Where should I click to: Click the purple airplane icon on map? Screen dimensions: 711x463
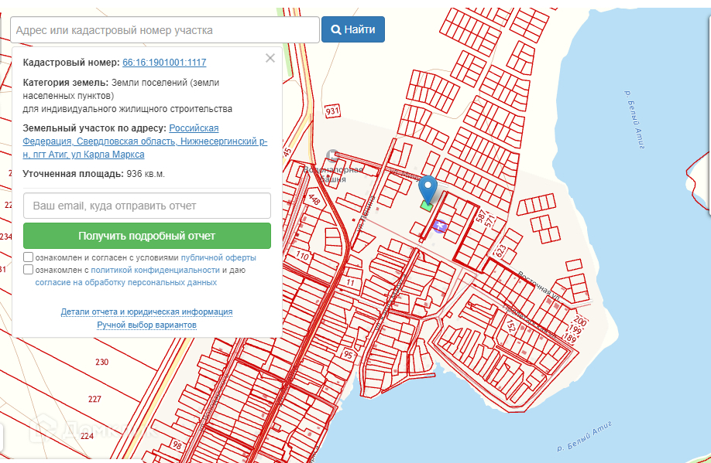pos(441,226)
